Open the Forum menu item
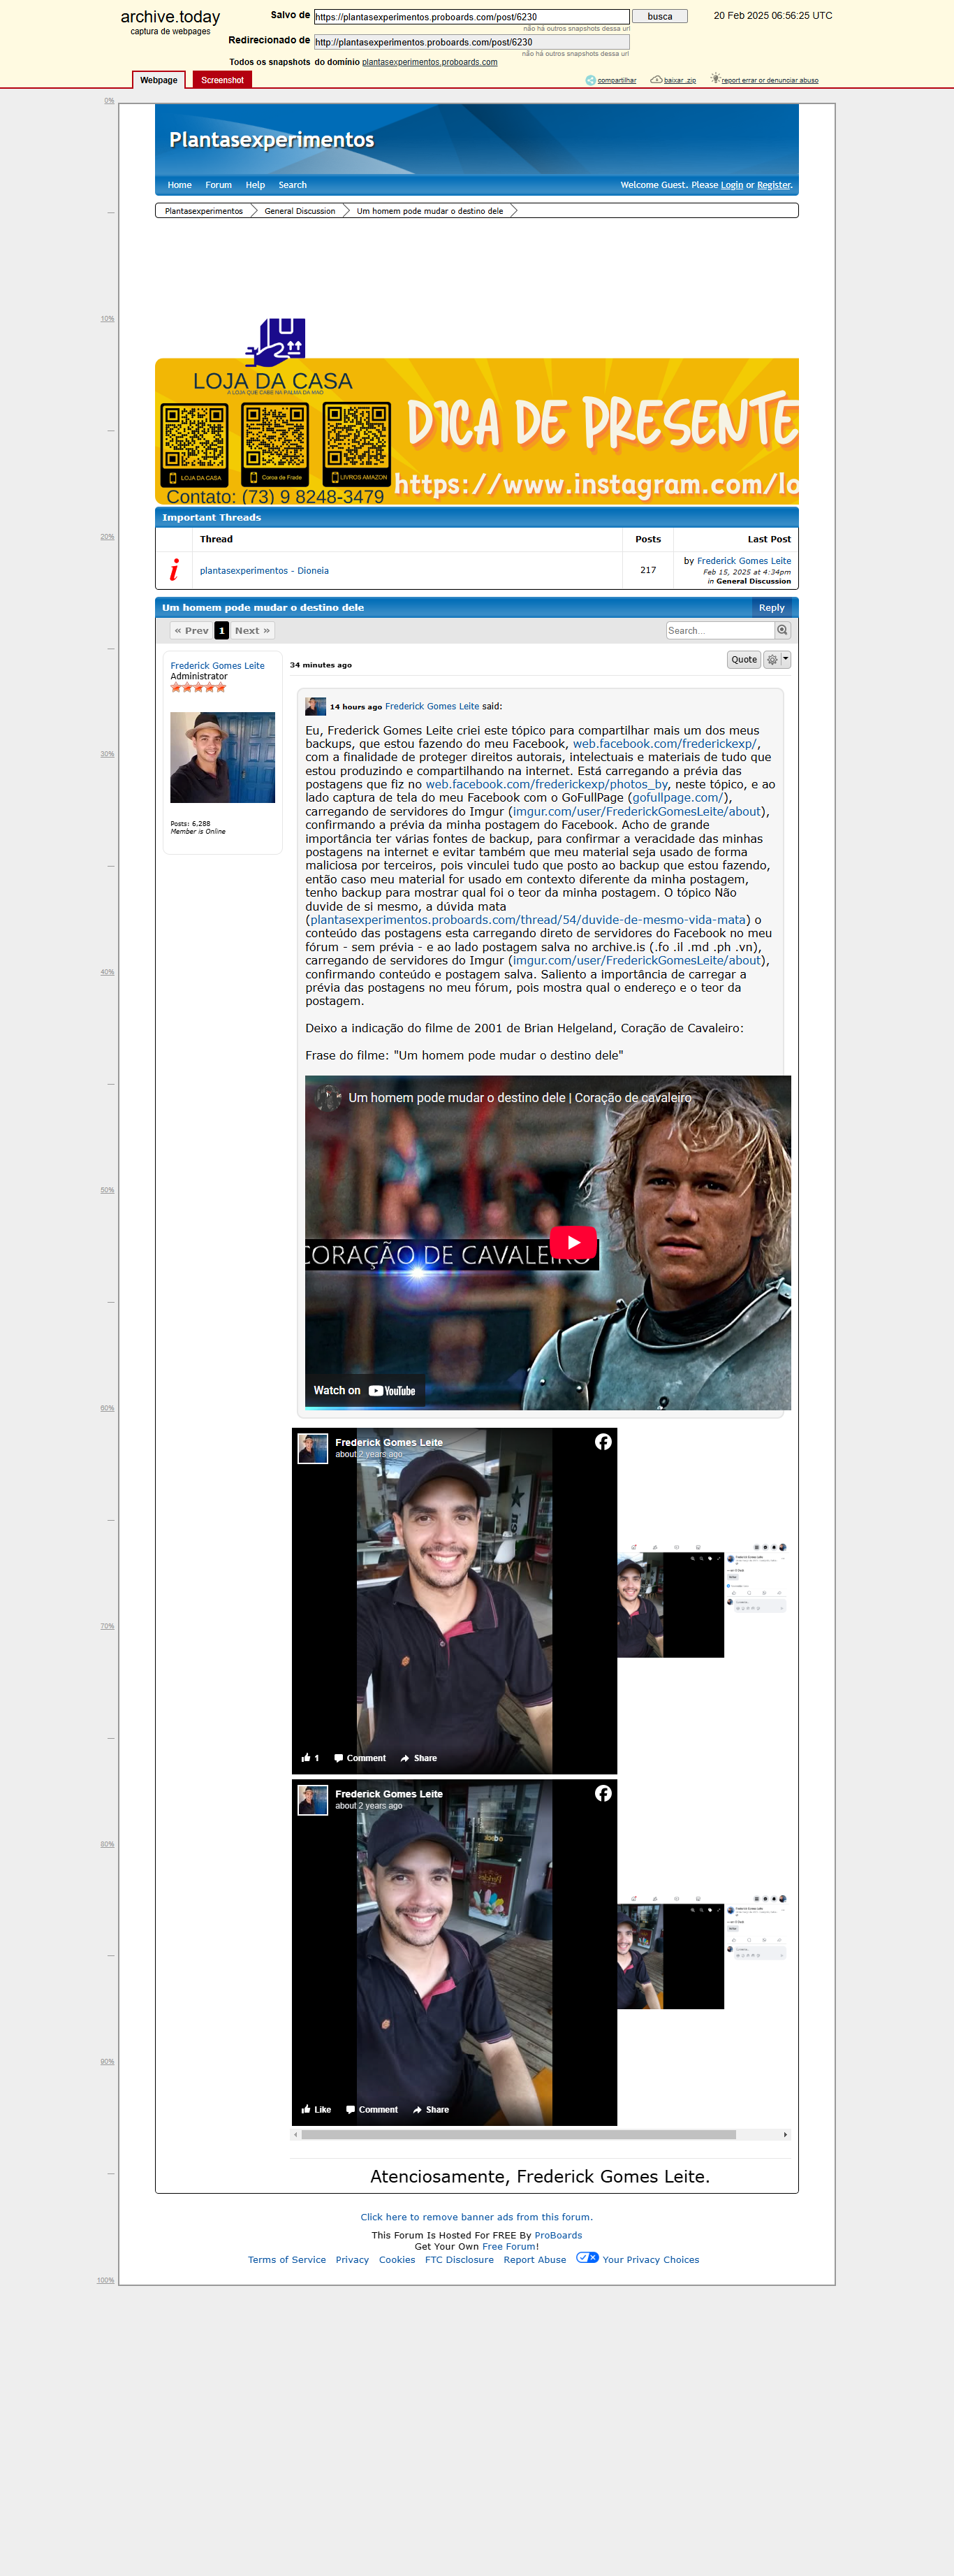The image size is (954, 2576). click(x=219, y=185)
